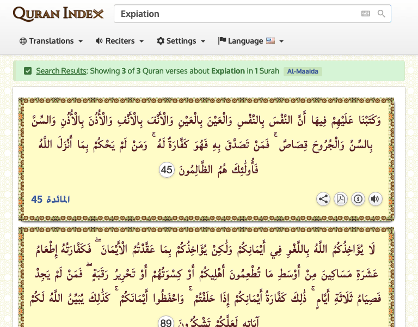
Task: Expand the Reciters dropdown menu
Action: pyautogui.click(x=120, y=41)
